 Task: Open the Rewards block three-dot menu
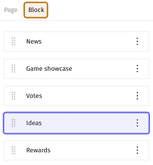point(137,150)
